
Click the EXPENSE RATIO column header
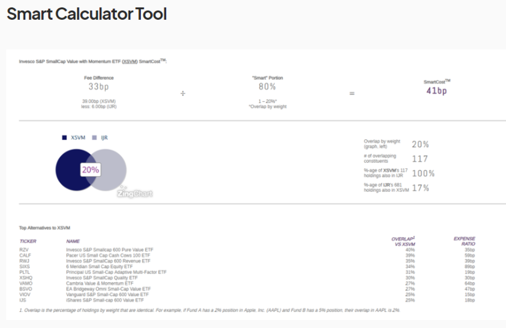pos(464,241)
